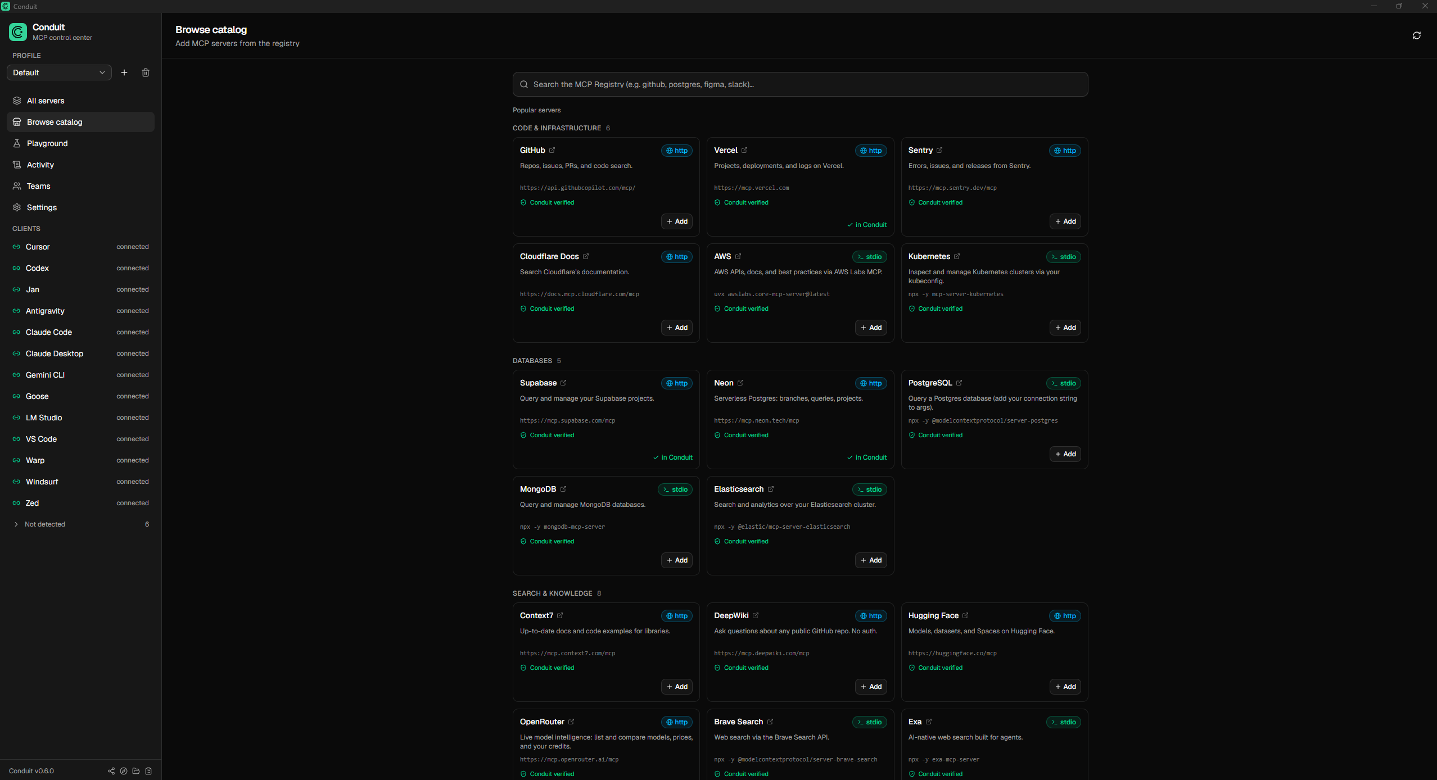Screen dimensions: 1437x780
Task: Open the Brave Search external link icon
Action: pyautogui.click(x=770, y=722)
